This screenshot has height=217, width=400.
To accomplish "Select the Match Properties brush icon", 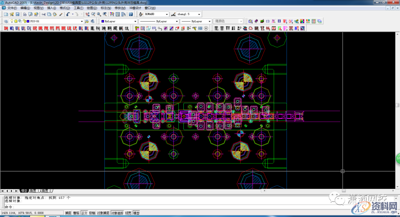I will (x=61, y=14).
